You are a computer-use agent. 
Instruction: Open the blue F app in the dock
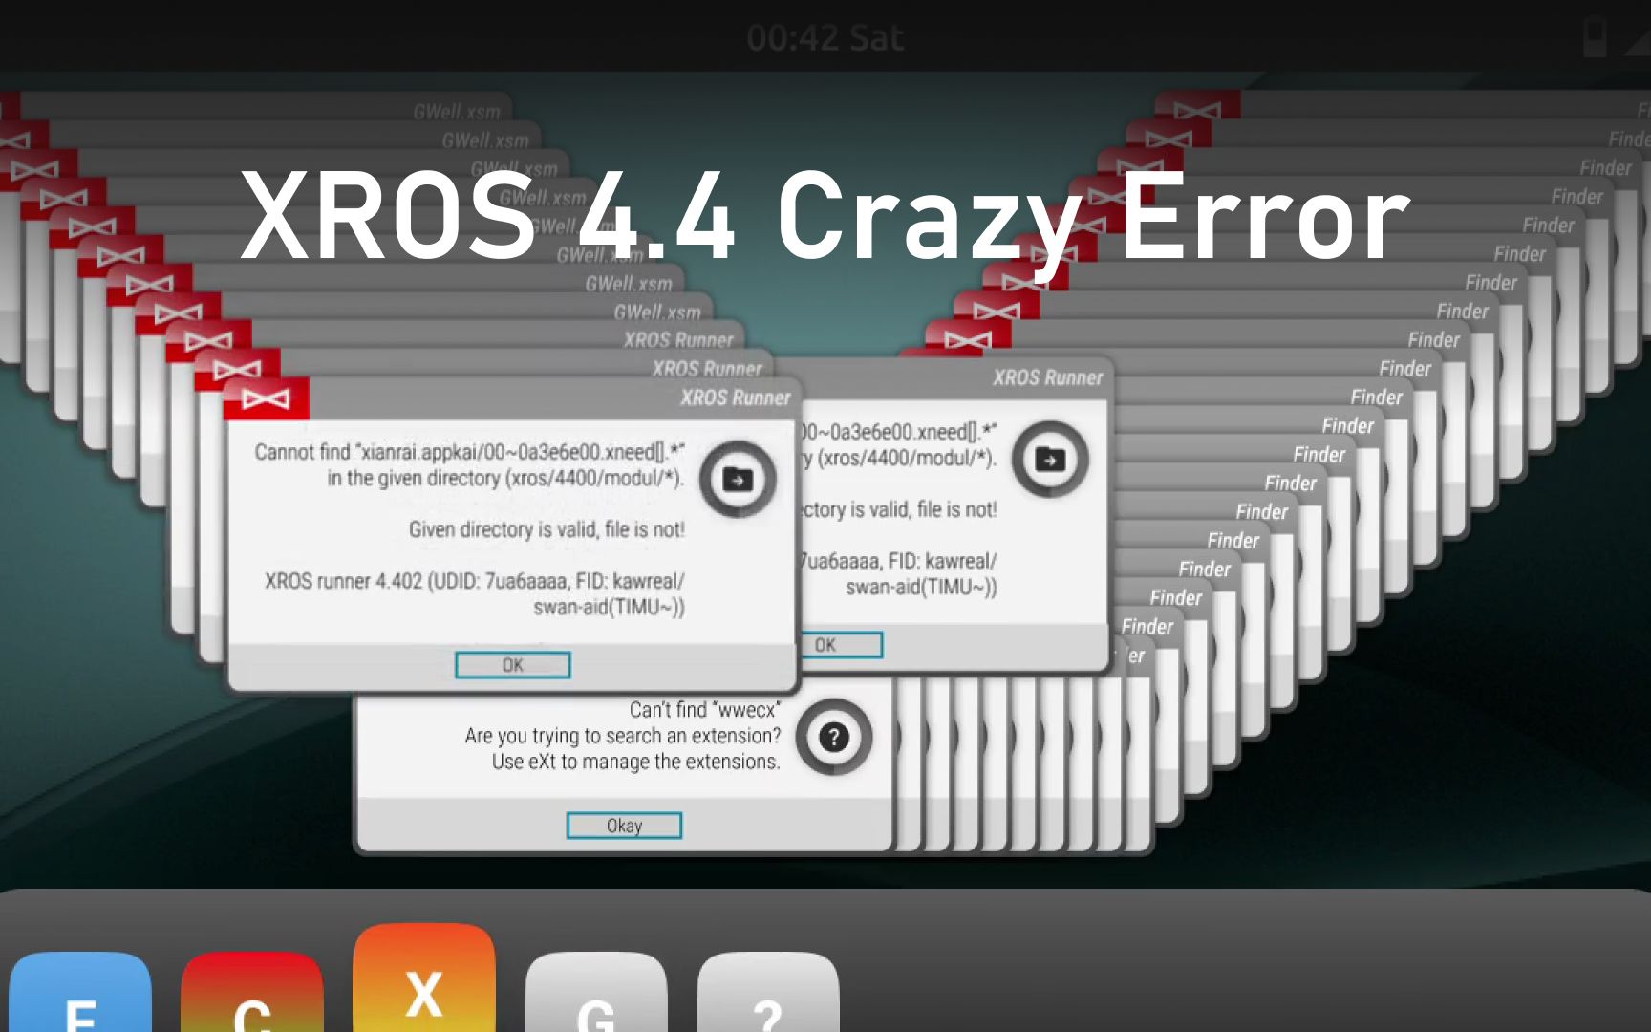[81, 992]
